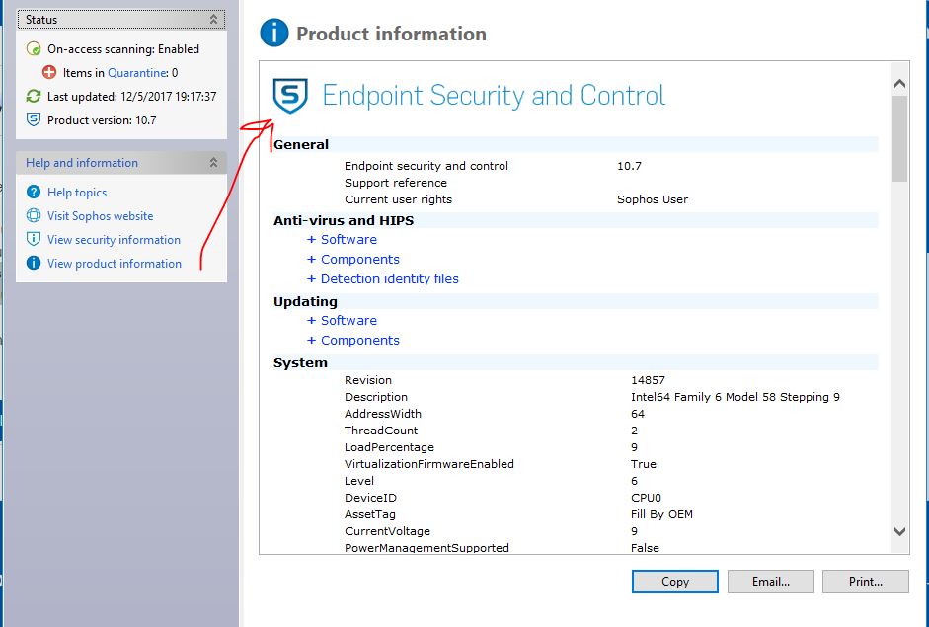Image resolution: width=929 pixels, height=627 pixels.
Task: Expand Detection identity files section
Action: [x=383, y=278]
